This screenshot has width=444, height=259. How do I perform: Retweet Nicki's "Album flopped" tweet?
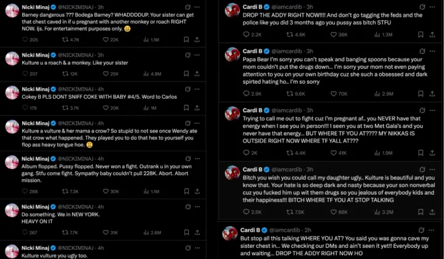(x=70, y=191)
